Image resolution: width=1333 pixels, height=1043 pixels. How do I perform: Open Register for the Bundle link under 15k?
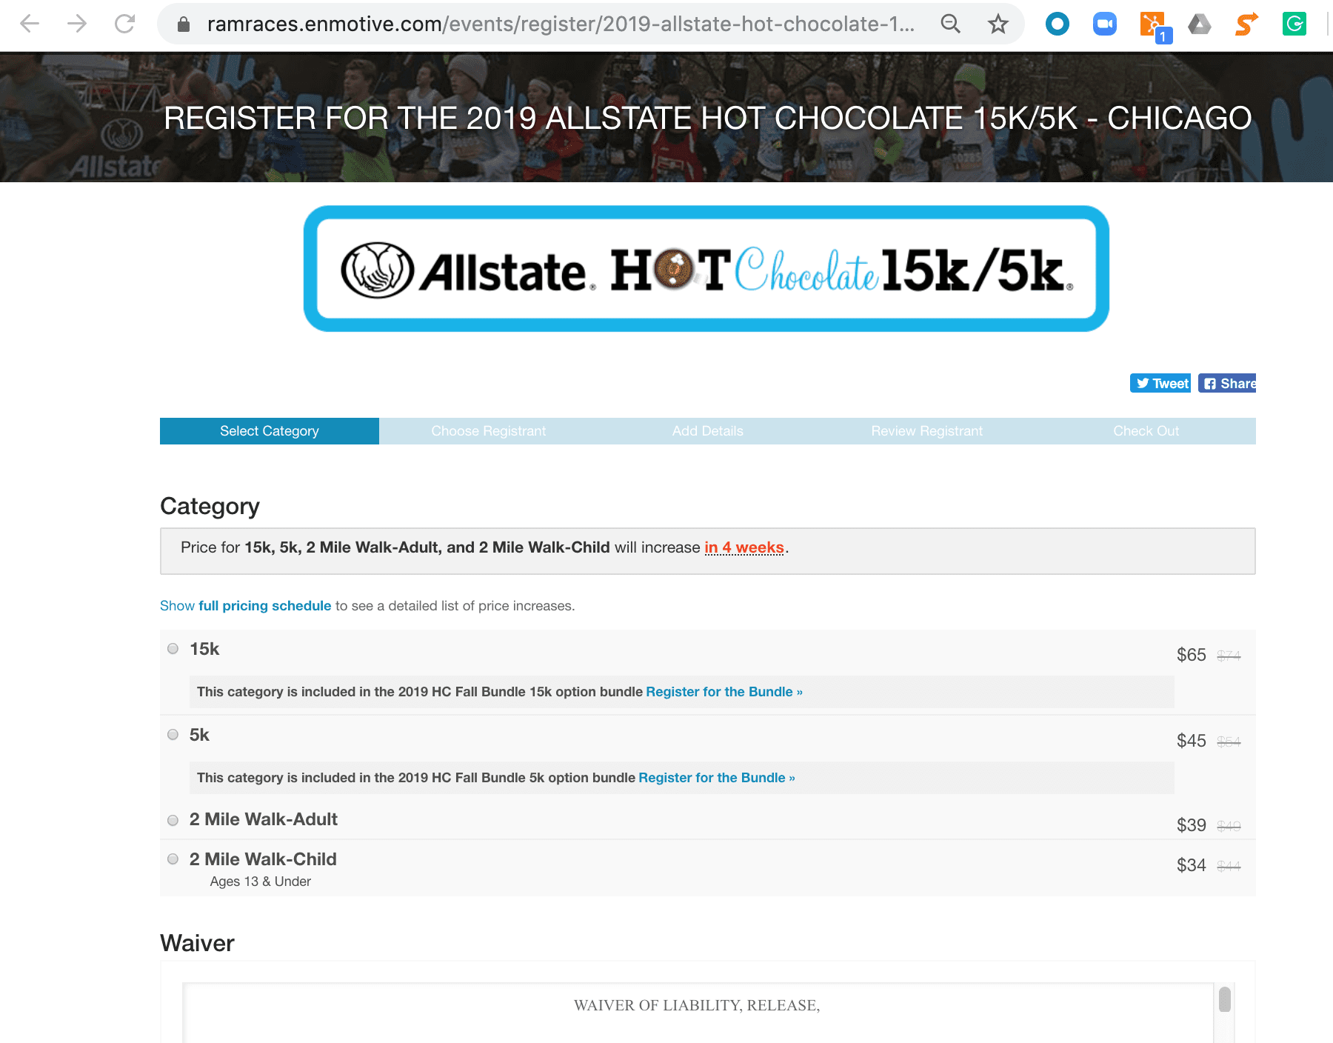[x=724, y=692]
